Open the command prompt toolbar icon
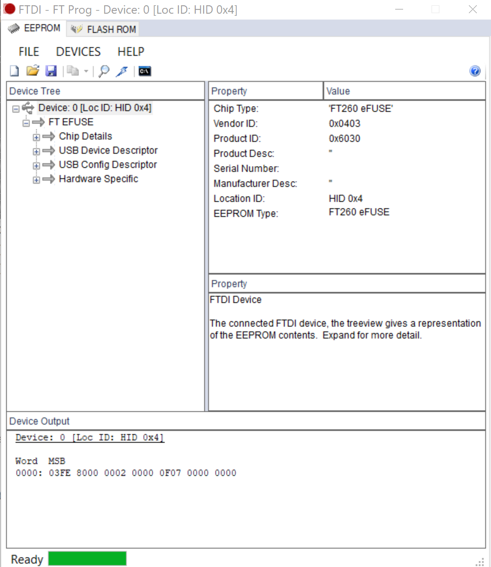This screenshot has width=491, height=567. point(145,71)
